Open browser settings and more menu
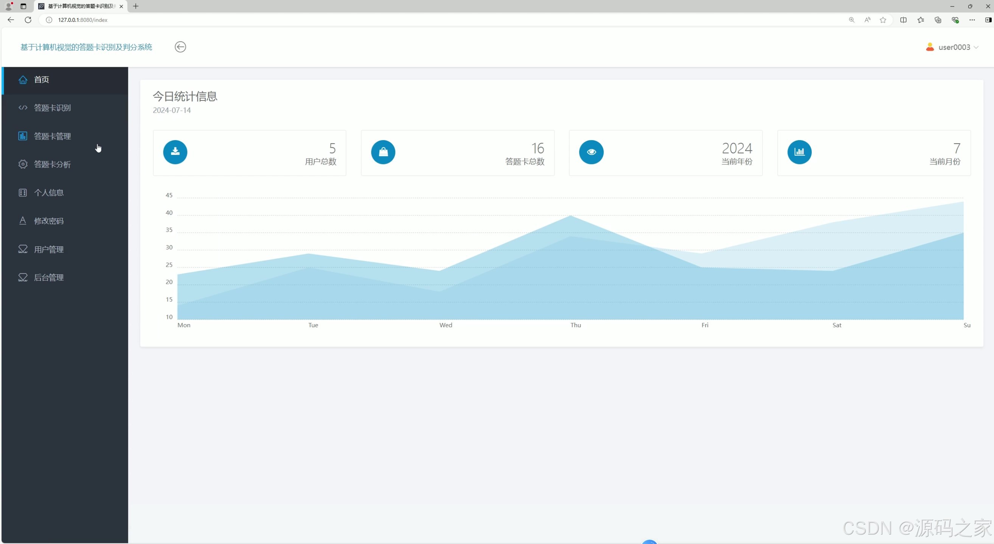This screenshot has height=544, width=994. click(972, 20)
